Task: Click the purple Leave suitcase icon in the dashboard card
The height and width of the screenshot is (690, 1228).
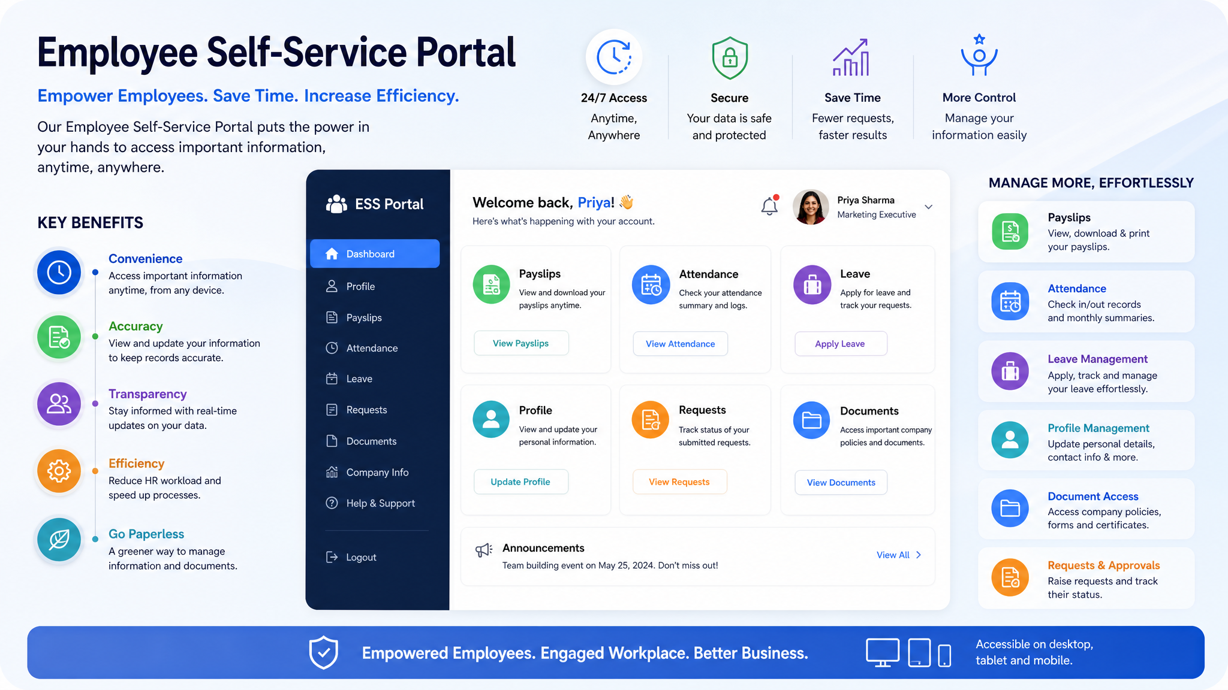Action: [812, 285]
